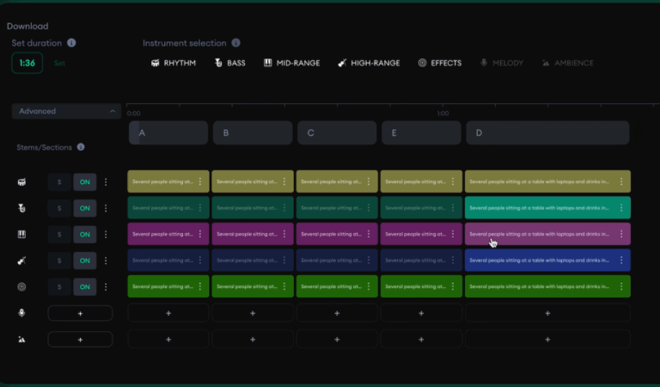660x387 pixels.
Task: Add the ambience stem with plus button
Action: click(80, 340)
